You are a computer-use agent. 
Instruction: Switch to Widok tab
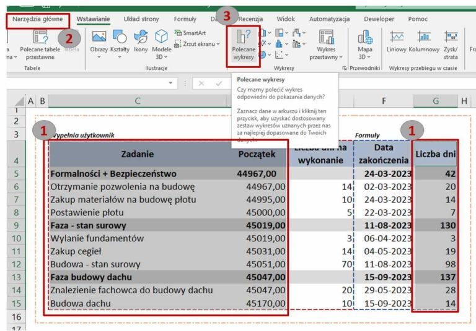pyautogui.click(x=286, y=19)
